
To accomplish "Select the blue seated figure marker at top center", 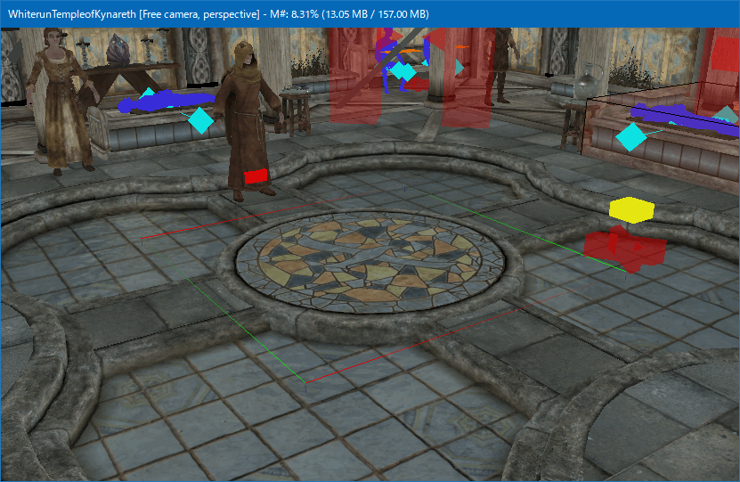I will (x=388, y=61).
